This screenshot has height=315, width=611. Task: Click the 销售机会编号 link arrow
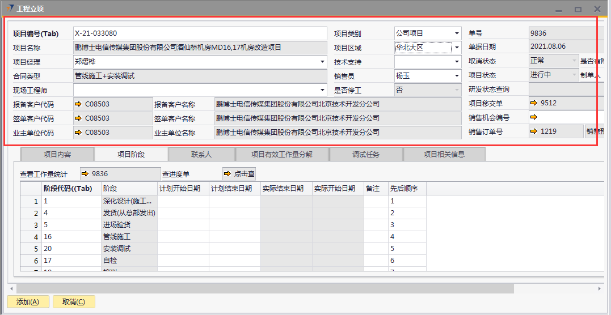tap(533, 117)
